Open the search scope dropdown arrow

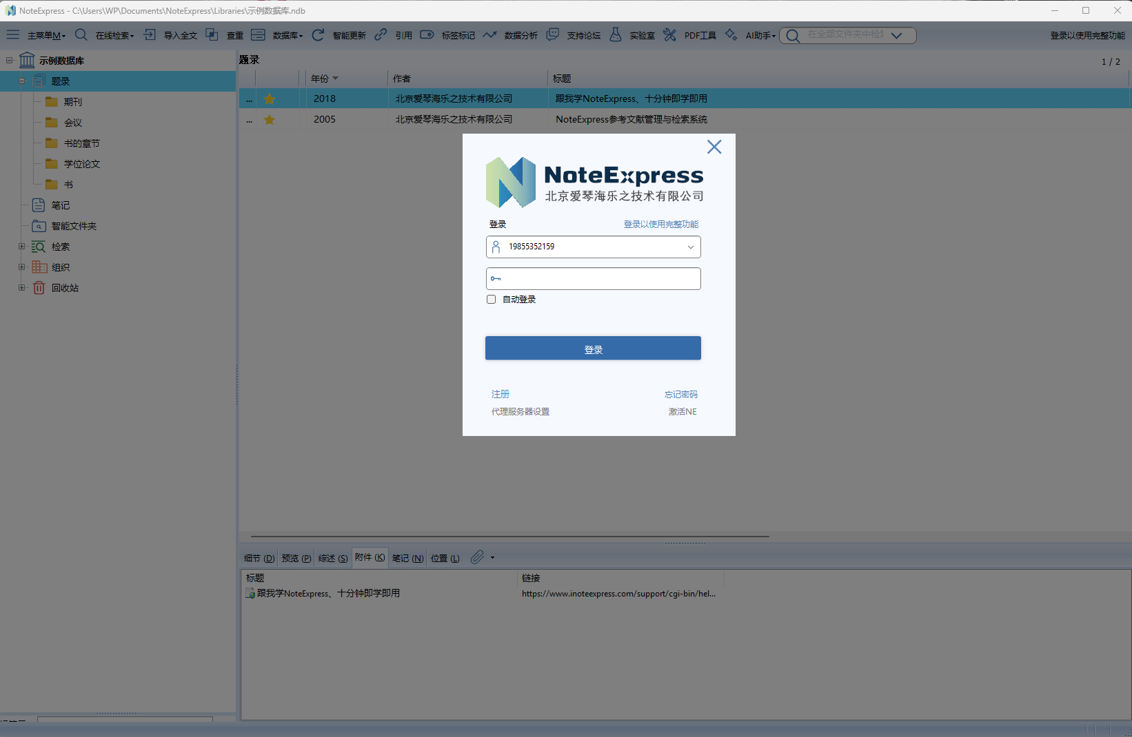(x=896, y=36)
